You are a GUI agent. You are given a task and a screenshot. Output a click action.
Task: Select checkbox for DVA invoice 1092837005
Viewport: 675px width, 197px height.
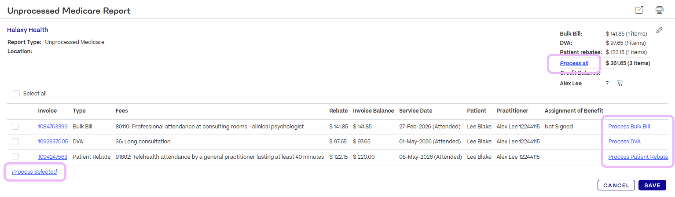tap(15, 142)
